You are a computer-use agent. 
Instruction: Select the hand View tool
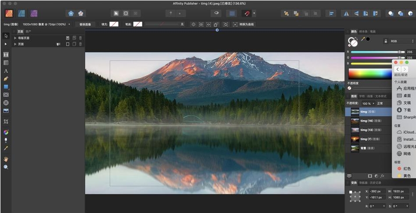[6, 159]
